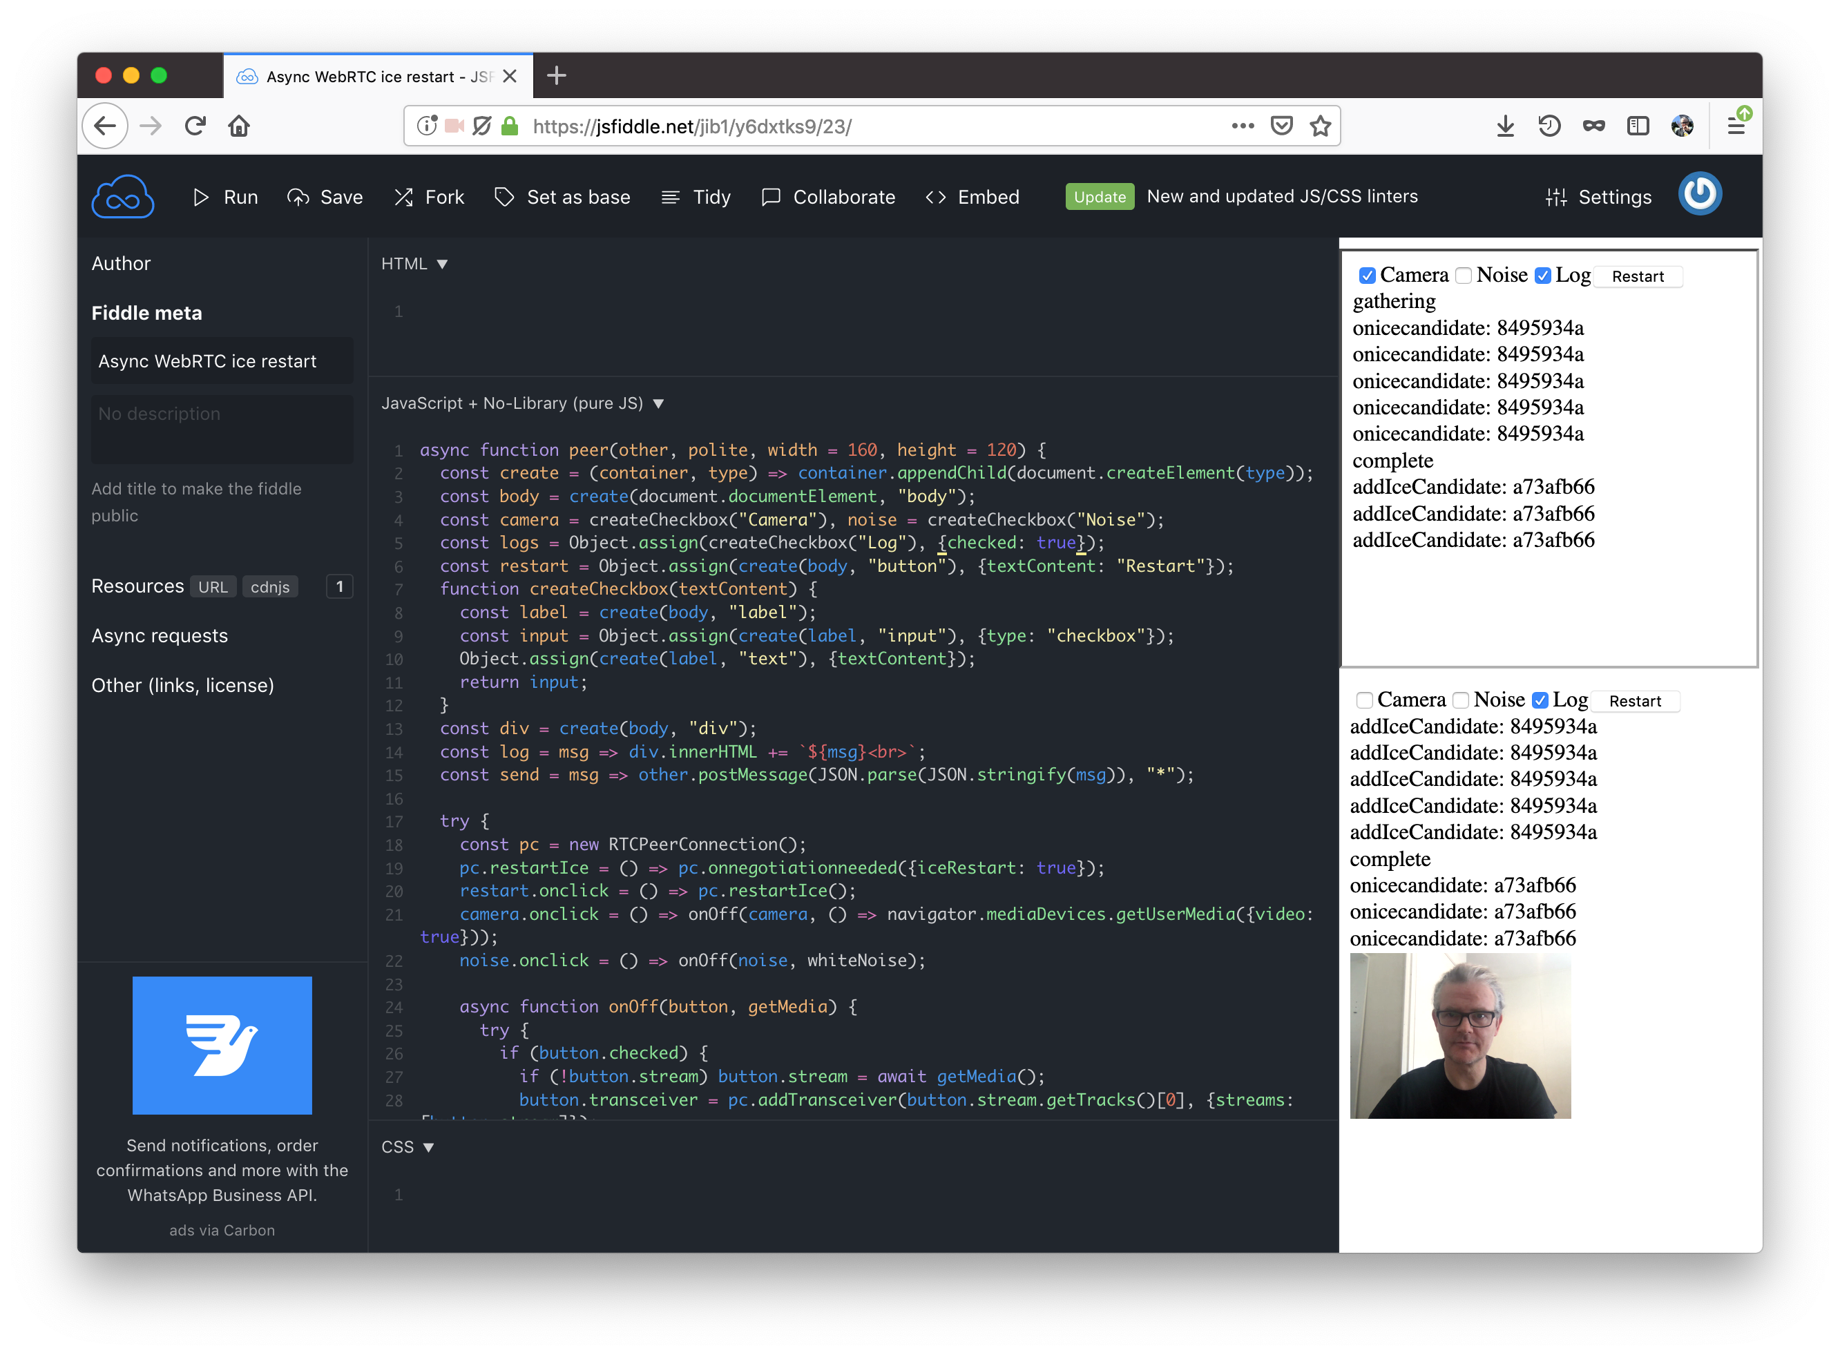Click Restart in top result frame
Image resolution: width=1840 pixels, height=1355 pixels.
[x=1638, y=276]
